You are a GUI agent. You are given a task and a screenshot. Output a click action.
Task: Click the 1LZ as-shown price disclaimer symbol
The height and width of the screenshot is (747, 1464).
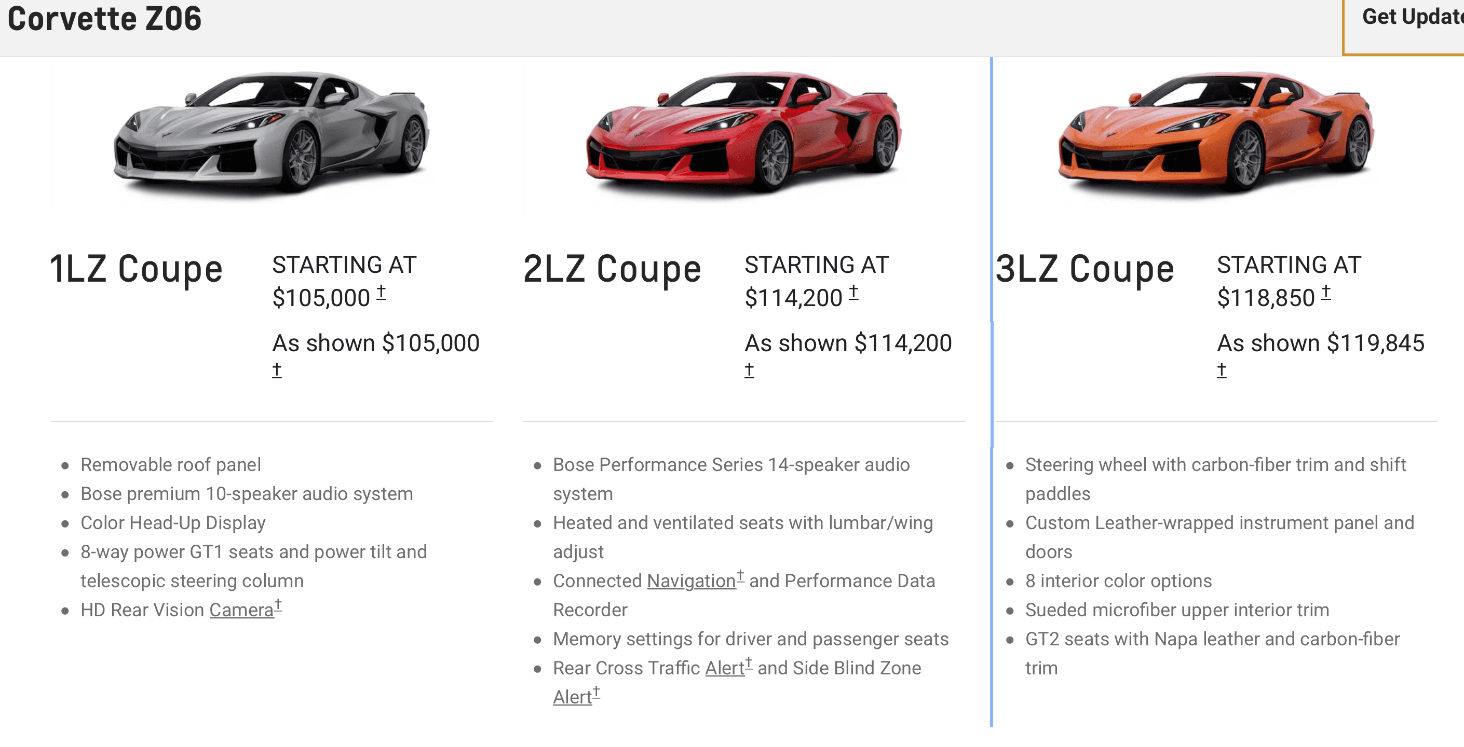coord(277,370)
